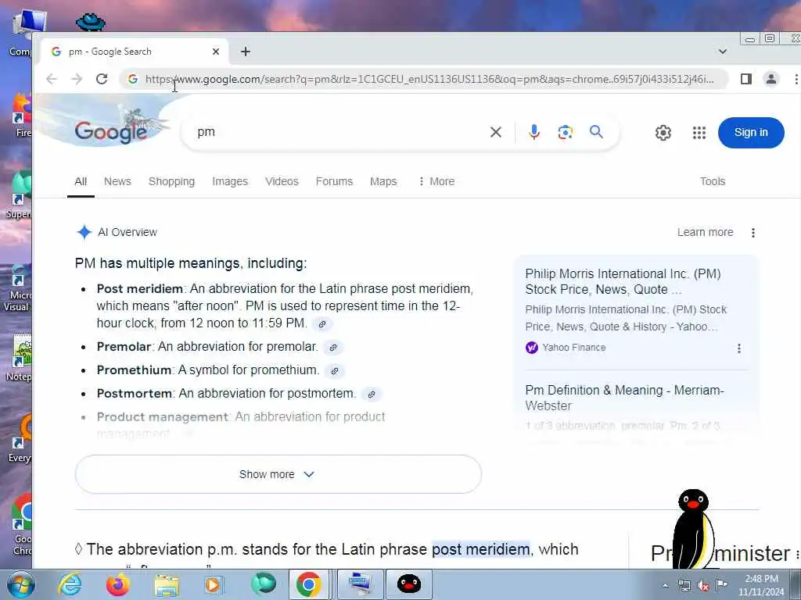
Task: Open Windows Explorer folder on the taskbar
Action: coord(167,584)
